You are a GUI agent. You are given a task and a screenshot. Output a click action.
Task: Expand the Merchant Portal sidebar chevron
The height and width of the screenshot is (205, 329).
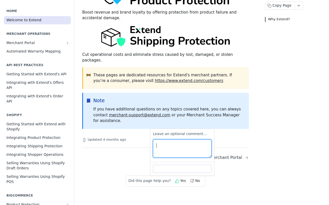[68, 43]
